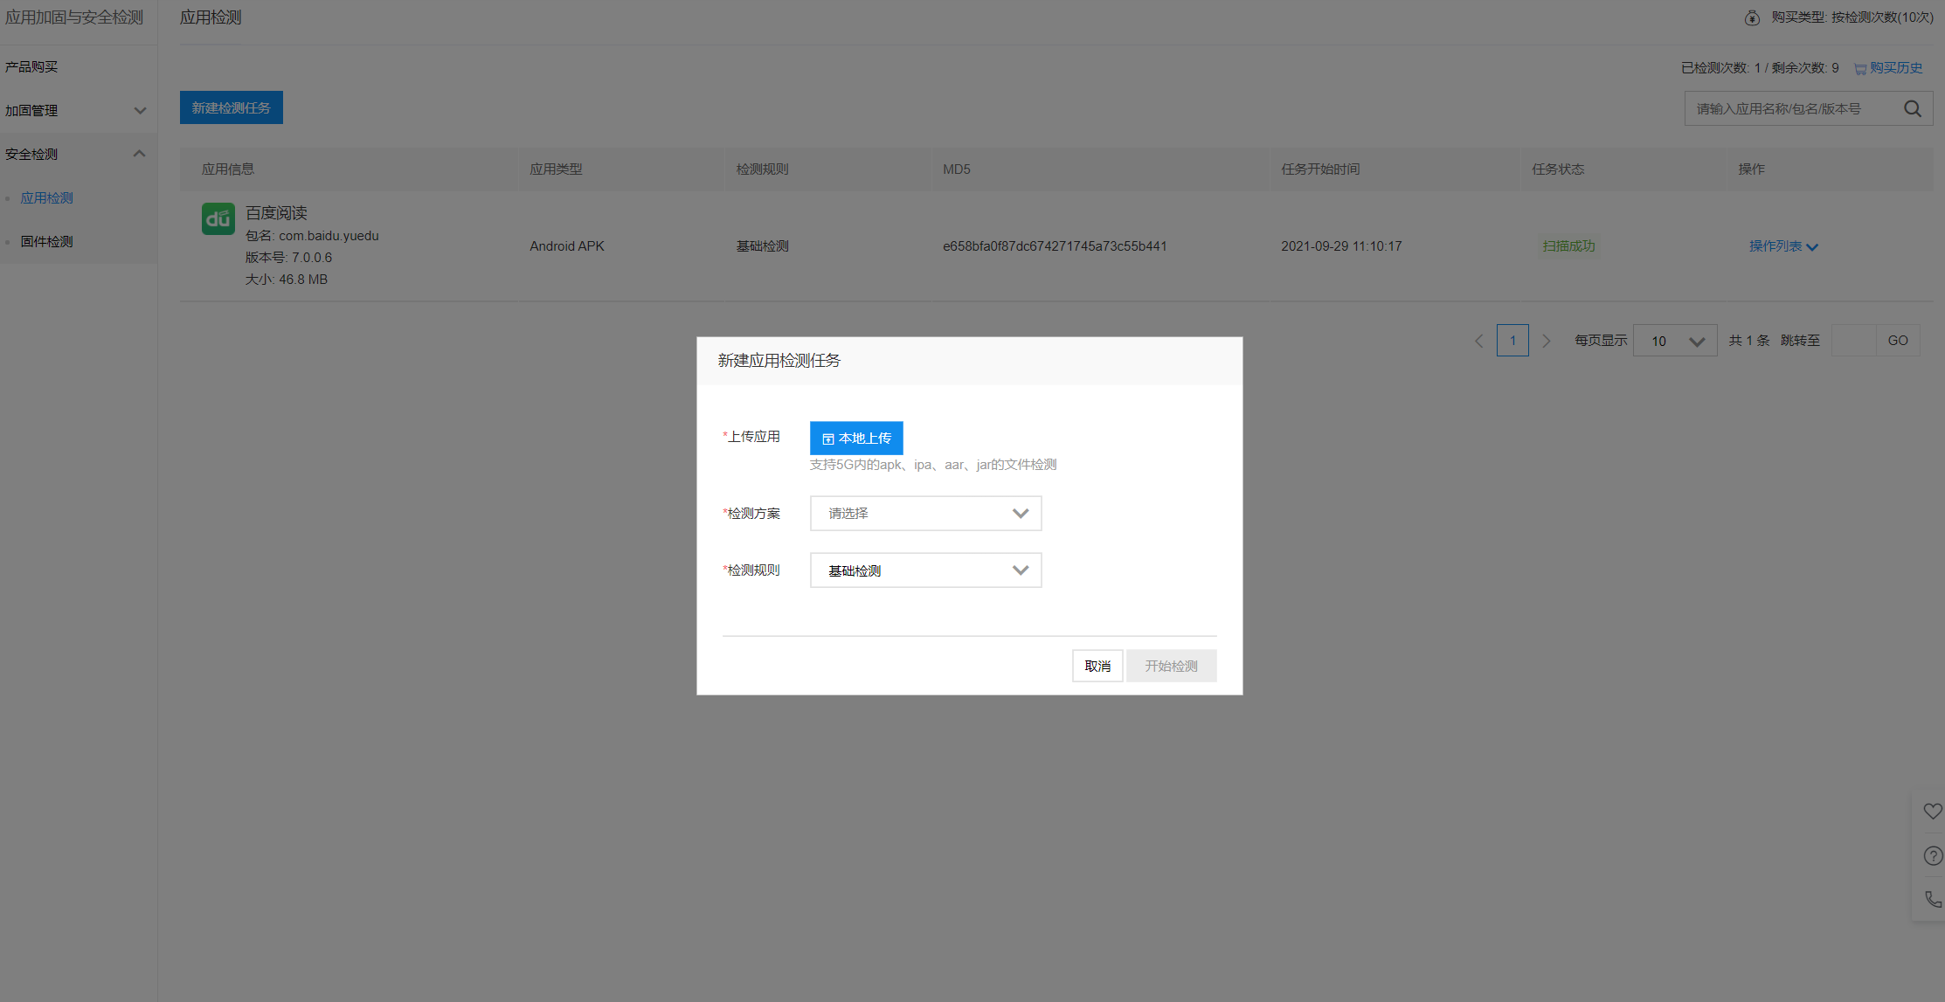Open the 检测规则 dropdown showing 基础检测
The height and width of the screenshot is (1002, 1945).
click(x=925, y=570)
